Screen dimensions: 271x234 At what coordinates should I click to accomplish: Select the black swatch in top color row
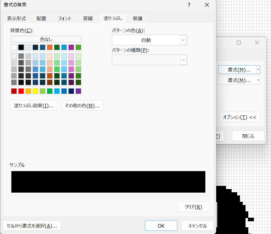pyautogui.click(x=21, y=47)
